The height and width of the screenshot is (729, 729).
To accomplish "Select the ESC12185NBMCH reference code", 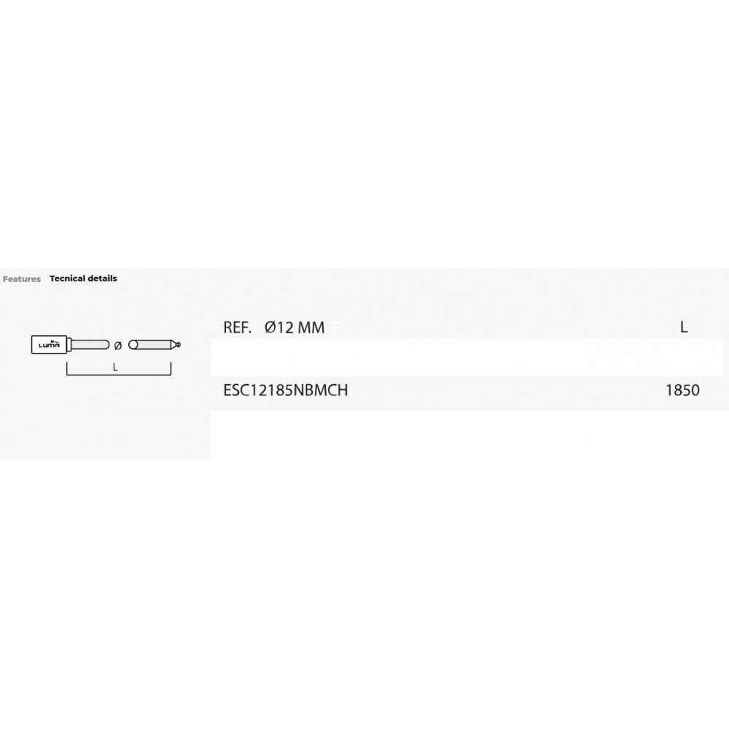I will (x=286, y=391).
